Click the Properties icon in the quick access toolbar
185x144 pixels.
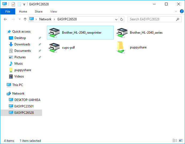coord(13,4)
